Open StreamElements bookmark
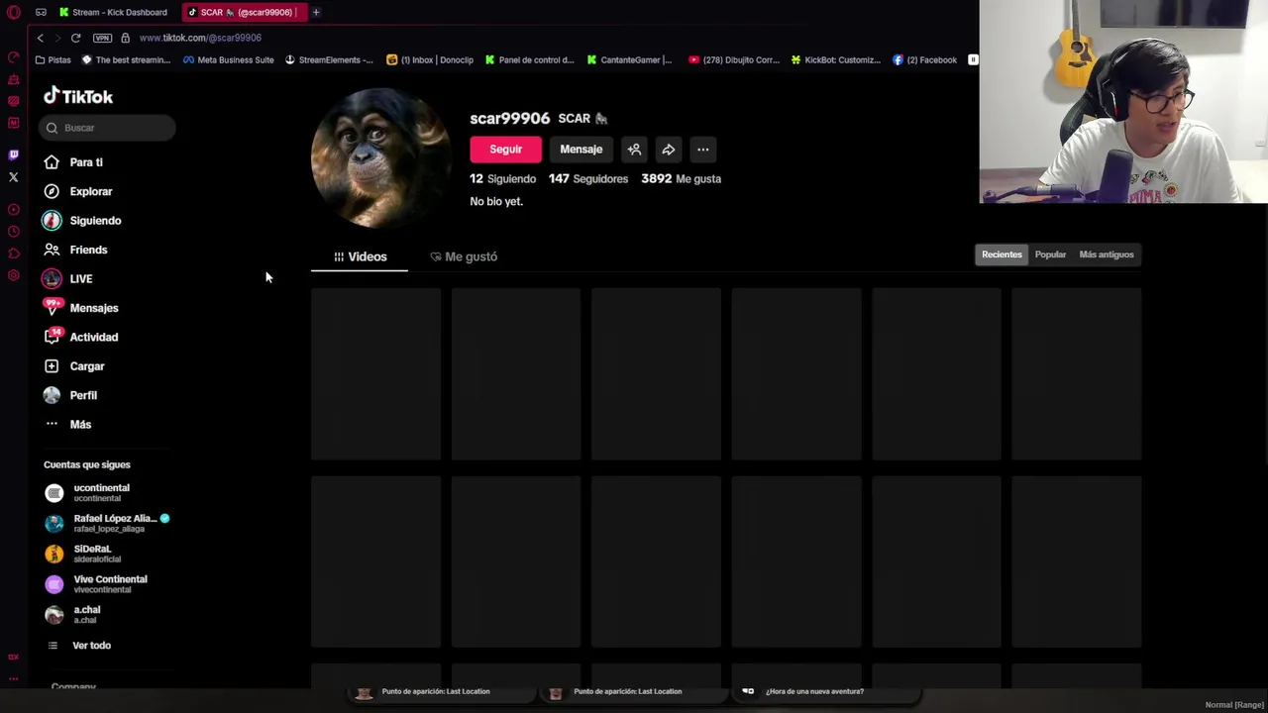Image resolution: width=1268 pixels, height=713 pixels. (329, 59)
